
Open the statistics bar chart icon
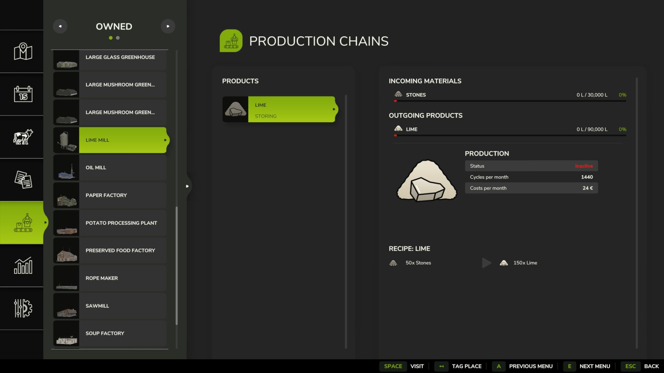[23, 265]
